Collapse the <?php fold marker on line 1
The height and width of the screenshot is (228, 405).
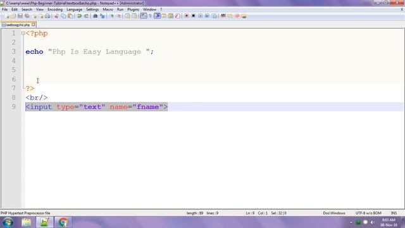23,34
